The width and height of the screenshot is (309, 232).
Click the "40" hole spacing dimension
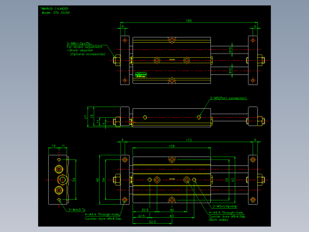pos(172,210)
